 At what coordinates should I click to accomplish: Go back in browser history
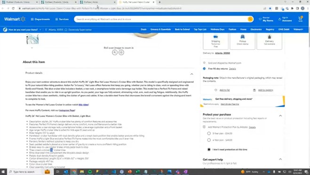(x=3, y=8)
